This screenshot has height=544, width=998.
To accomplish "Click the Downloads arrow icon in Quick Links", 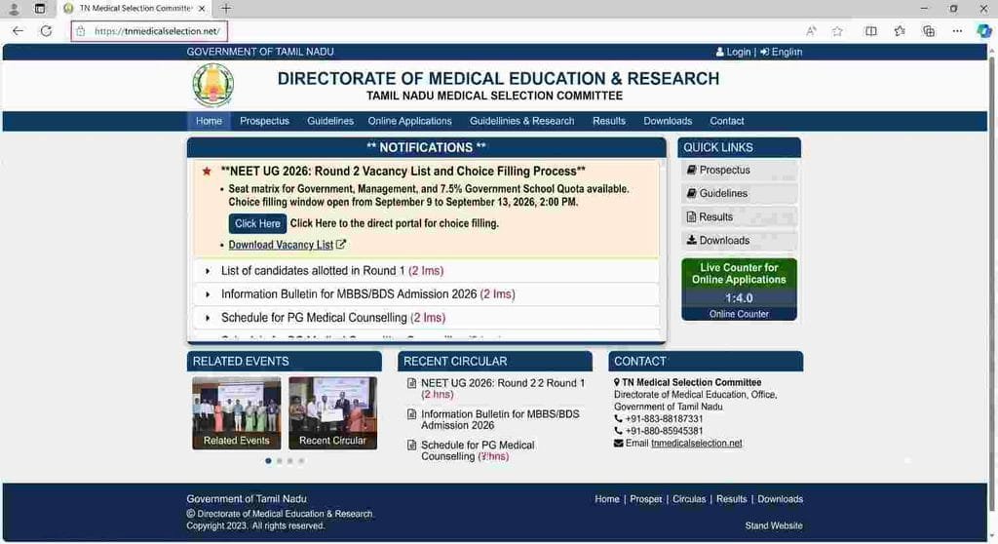I will (691, 240).
